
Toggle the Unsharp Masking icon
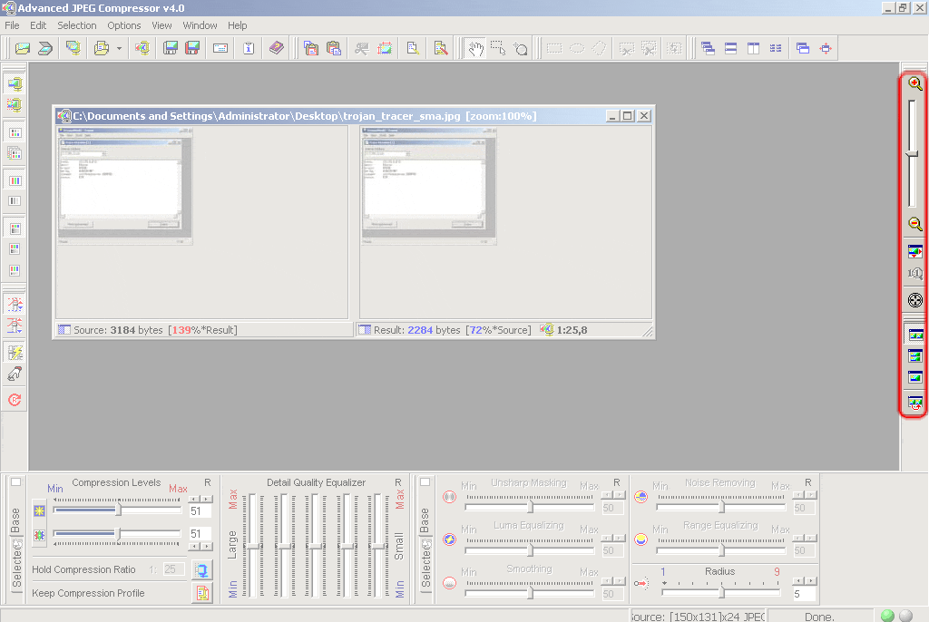click(449, 497)
